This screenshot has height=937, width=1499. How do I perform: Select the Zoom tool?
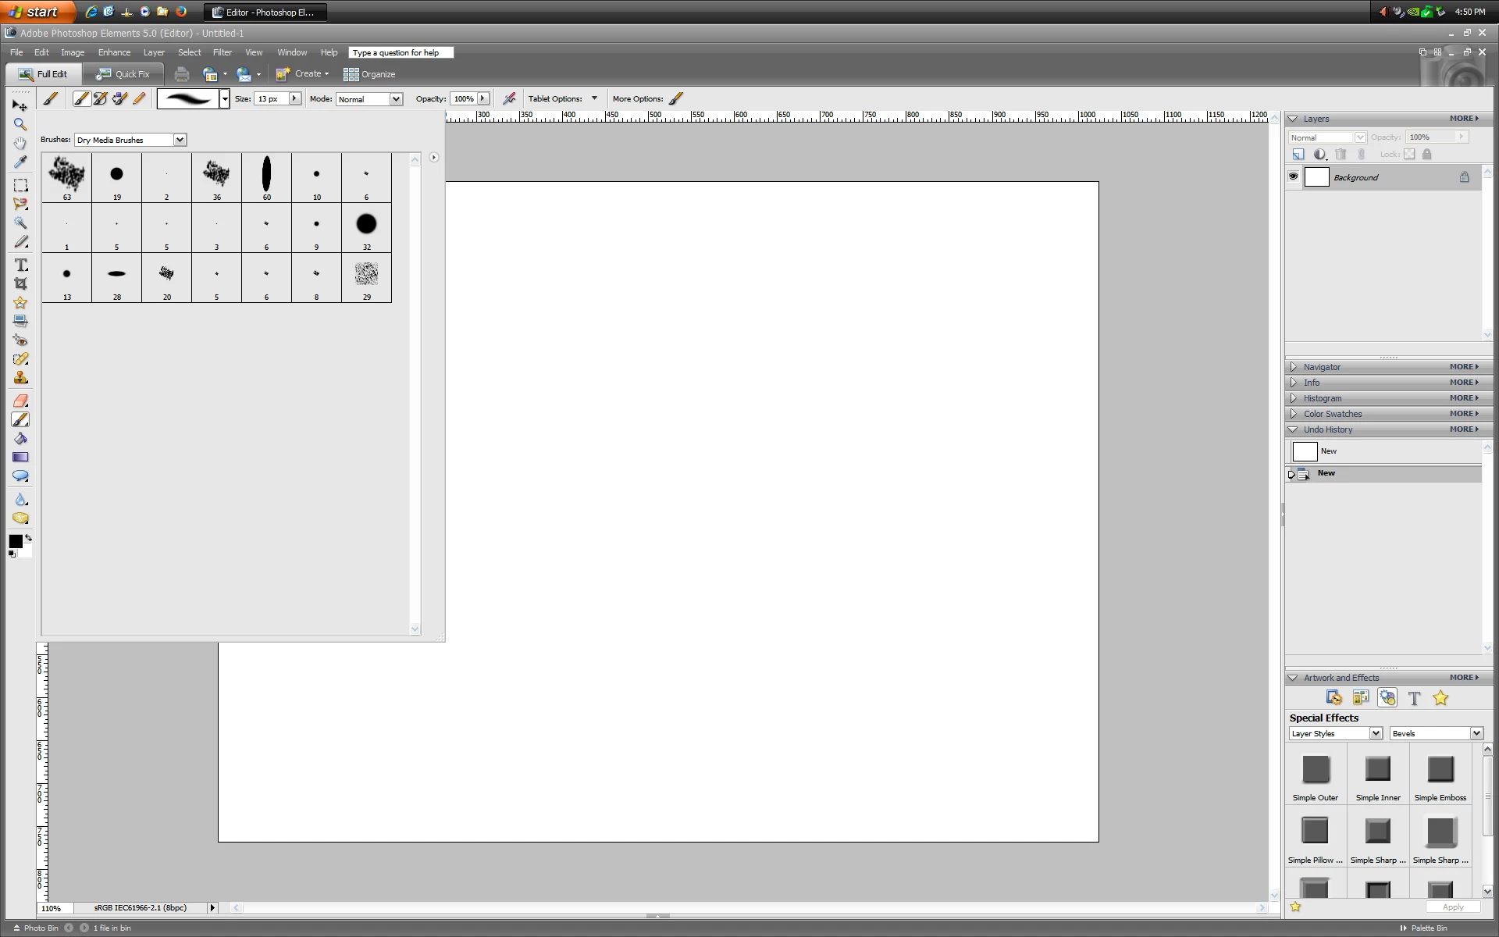(20, 124)
